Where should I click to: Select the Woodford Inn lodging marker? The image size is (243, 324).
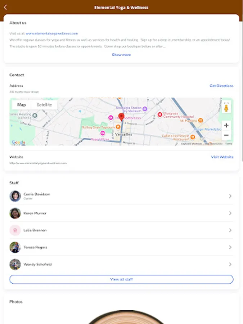[111, 118]
